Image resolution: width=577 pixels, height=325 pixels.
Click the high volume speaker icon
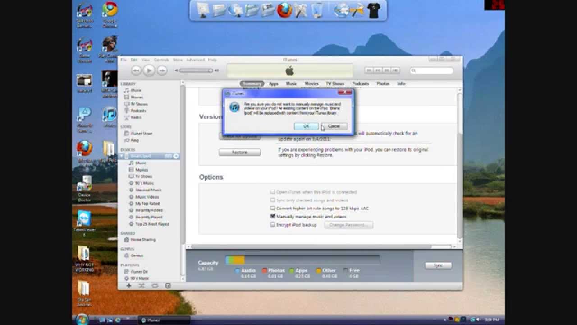217,70
